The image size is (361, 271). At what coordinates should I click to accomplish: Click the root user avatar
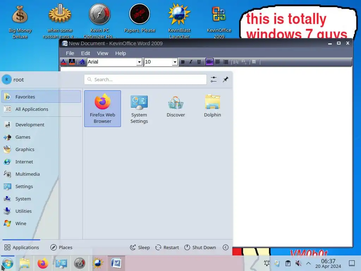tap(7, 79)
